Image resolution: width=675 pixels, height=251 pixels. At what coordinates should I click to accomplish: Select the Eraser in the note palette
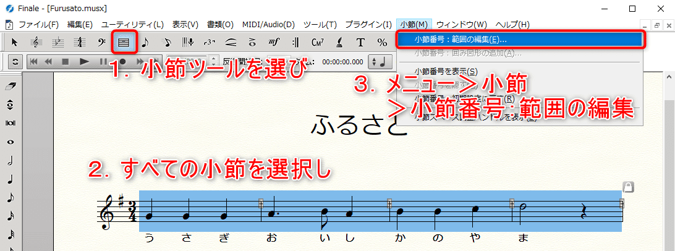[10, 87]
